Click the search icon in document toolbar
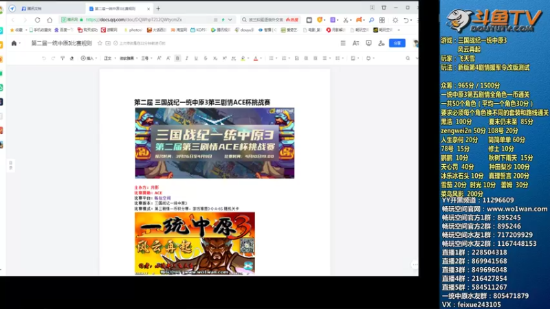 coord(408,58)
